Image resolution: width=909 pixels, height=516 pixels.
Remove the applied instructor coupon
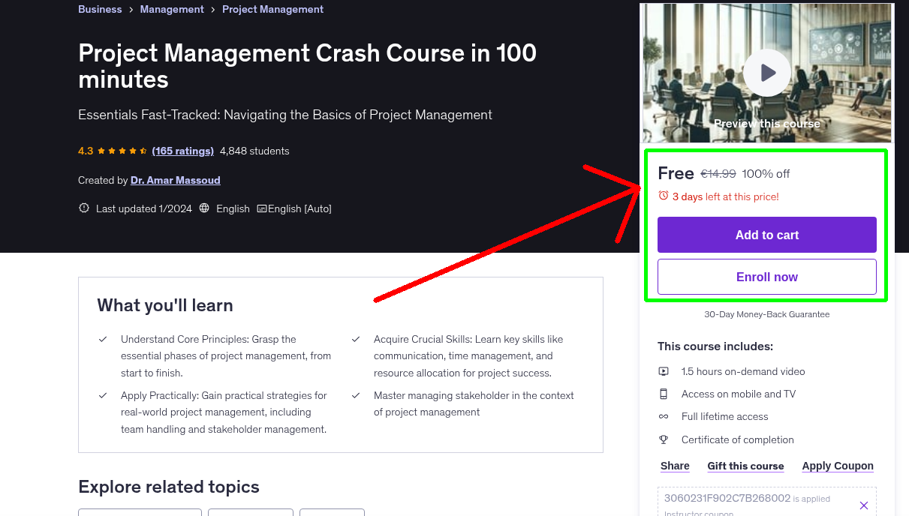[x=864, y=504]
